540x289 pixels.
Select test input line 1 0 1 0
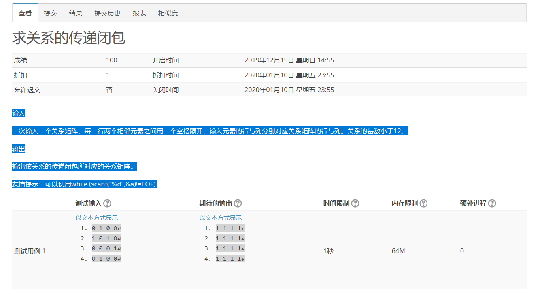pos(106,238)
